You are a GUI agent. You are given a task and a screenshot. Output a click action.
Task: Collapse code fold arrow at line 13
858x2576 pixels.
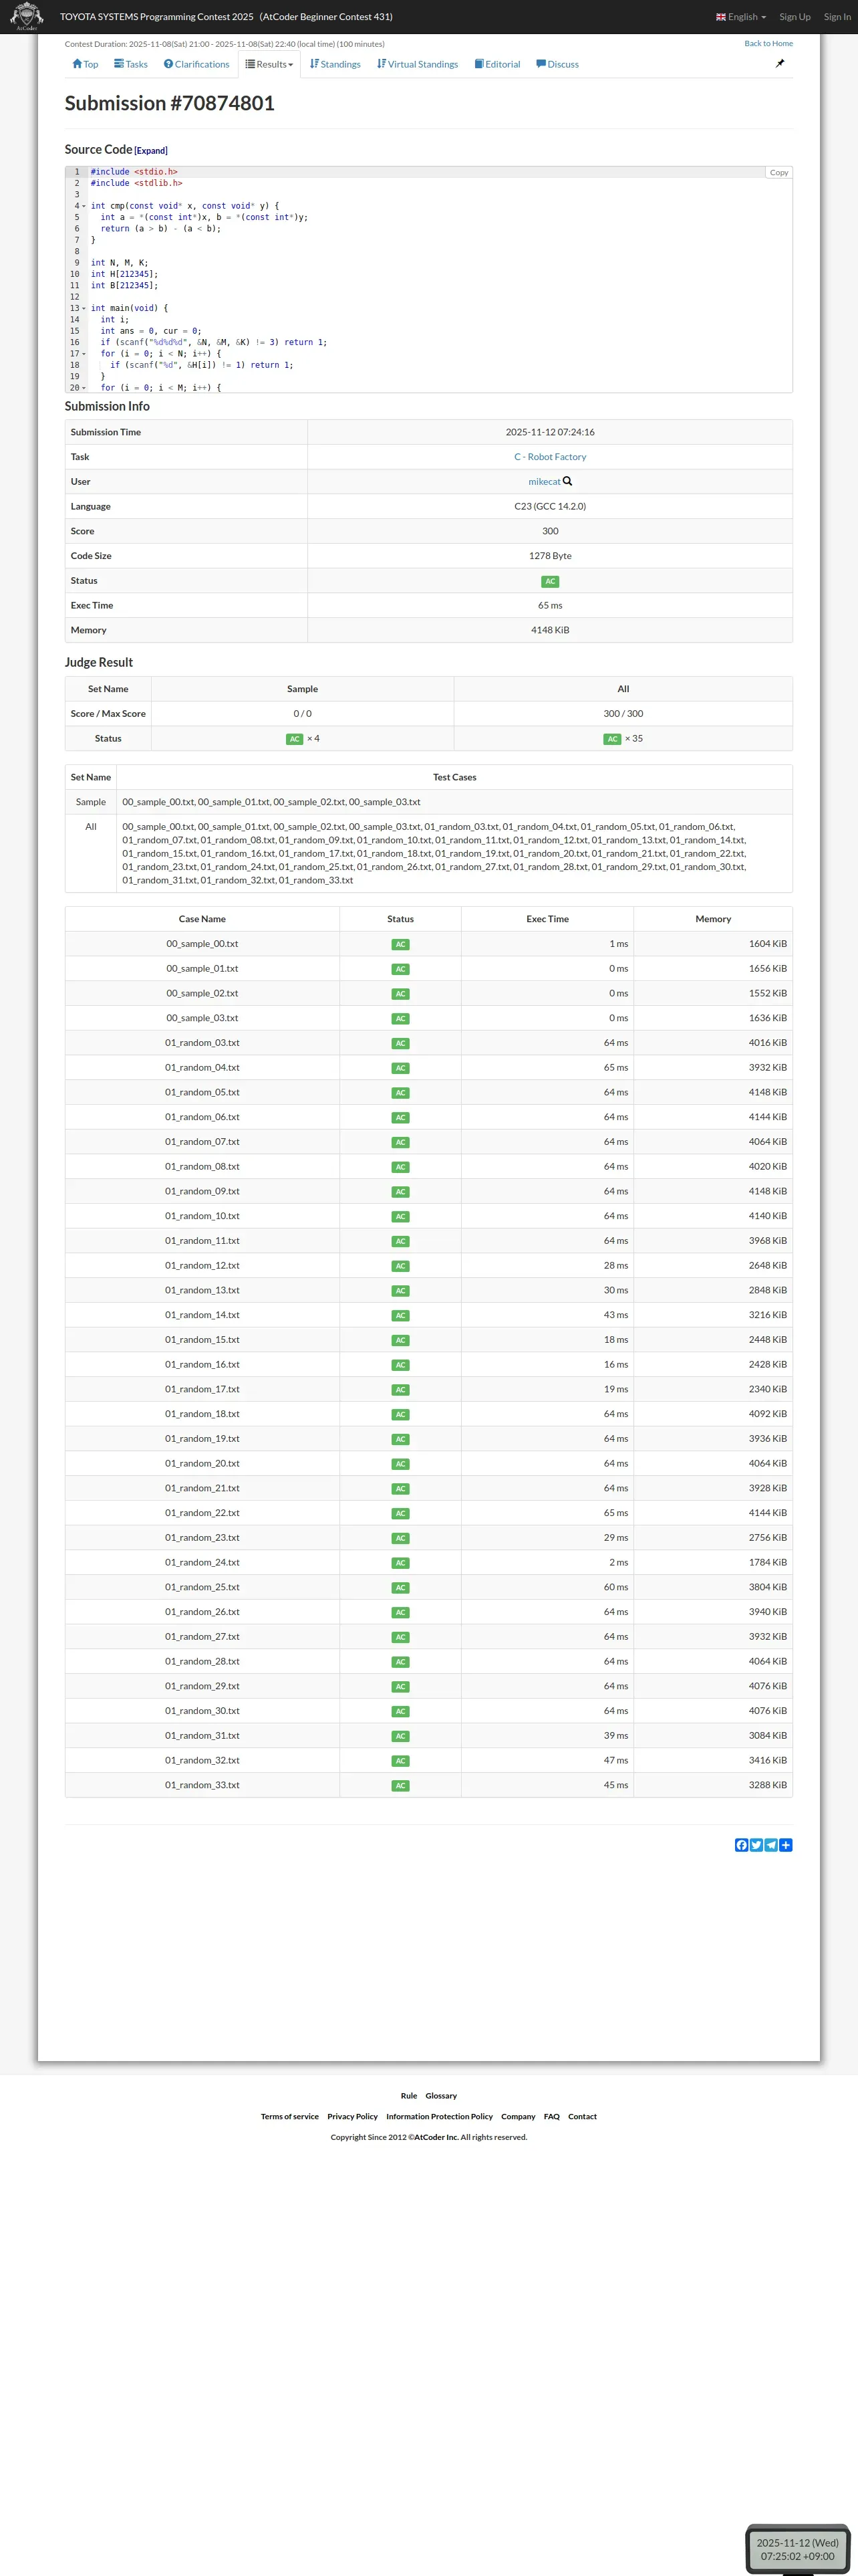pyautogui.click(x=84, y=309)
